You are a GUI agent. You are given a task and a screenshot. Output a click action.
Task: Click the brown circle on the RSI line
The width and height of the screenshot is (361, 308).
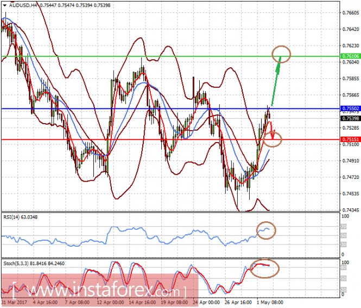point(266,230)
